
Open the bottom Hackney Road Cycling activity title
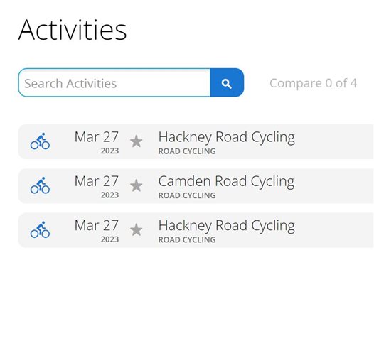click(x=227, y=226)
